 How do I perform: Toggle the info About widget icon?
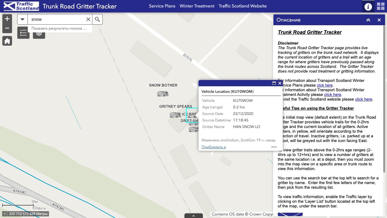coord(368,6)
